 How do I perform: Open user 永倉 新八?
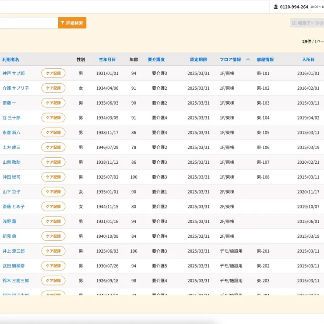tap(11, 133)
